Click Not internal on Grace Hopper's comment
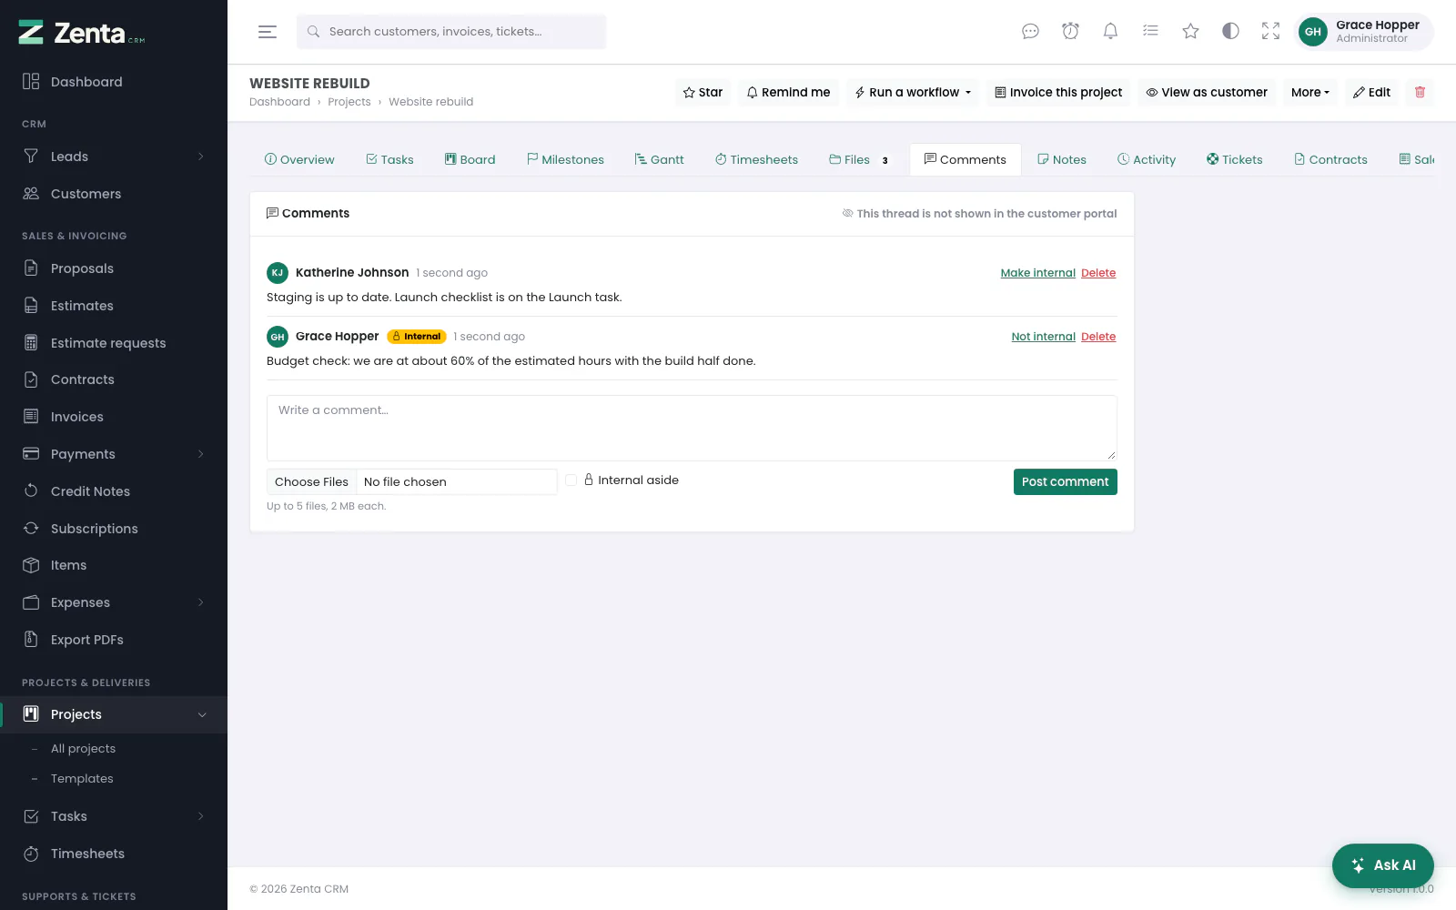Screen dimensions: 1456x910 (1043, 337)
